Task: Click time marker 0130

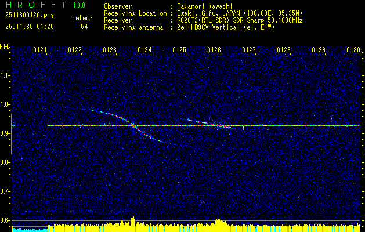Action: (353, 49)
